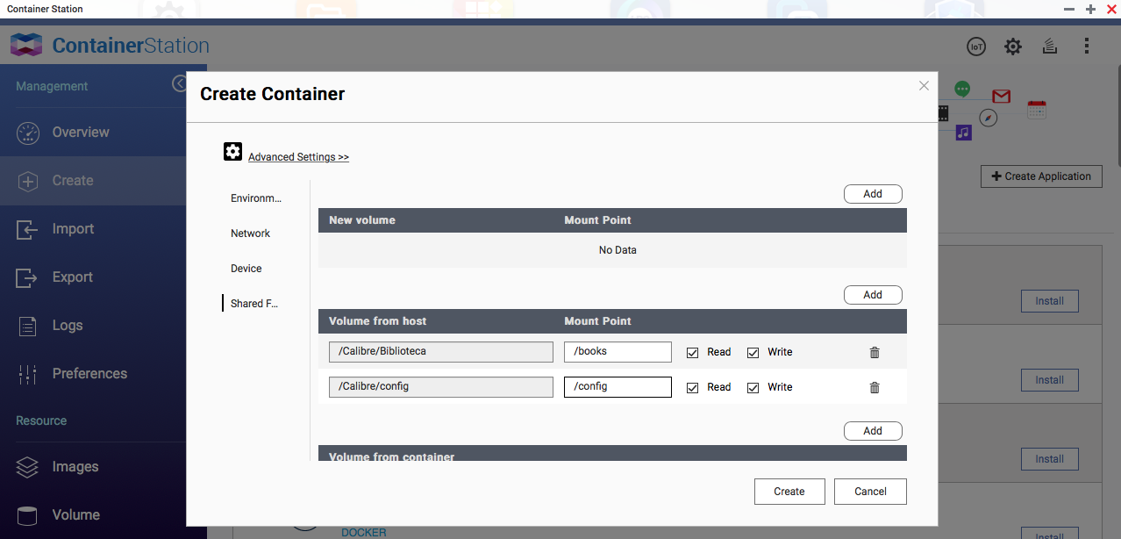The height and width of the screenshot is (539, 1121).
Task: Open the Environment settings tab
Action: [x=256, y=198]
